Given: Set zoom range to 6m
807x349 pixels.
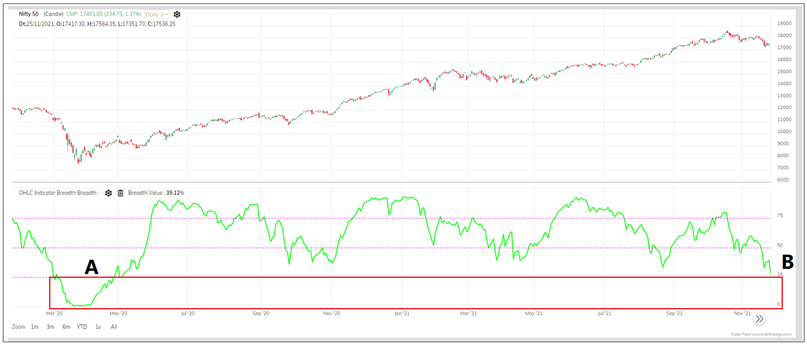Looking at the screenshot, I should click(66, 327).
